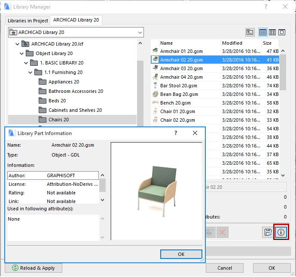The width and height of the screenshot is (296, 277).
Task: Sort by the Name column header
Action: point(190,43)
